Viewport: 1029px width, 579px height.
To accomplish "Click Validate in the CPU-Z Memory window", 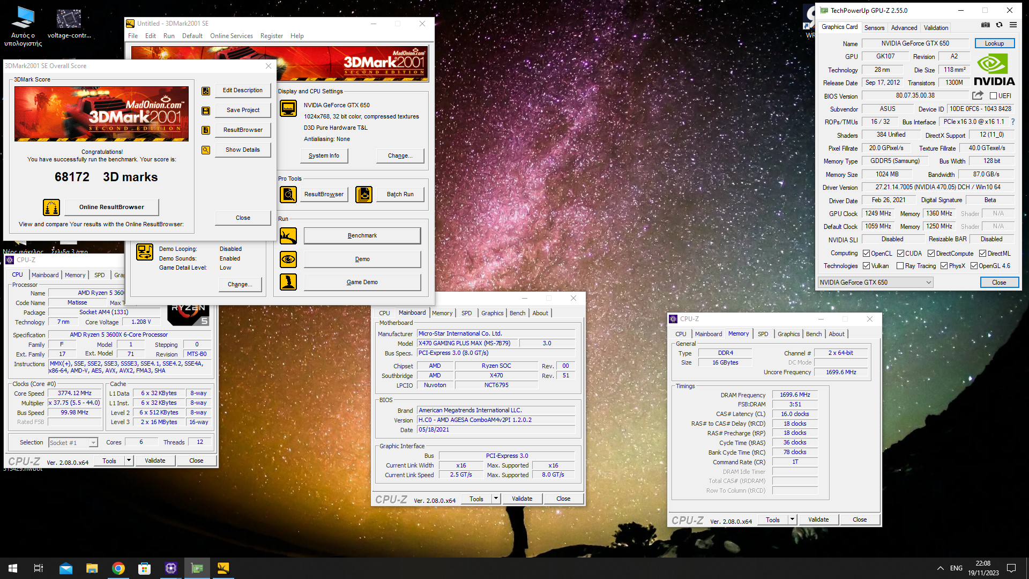I will (x=818, y=519).
